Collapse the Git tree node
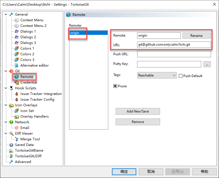The width and height of the screenshot is (219, 178). (6, 71)
